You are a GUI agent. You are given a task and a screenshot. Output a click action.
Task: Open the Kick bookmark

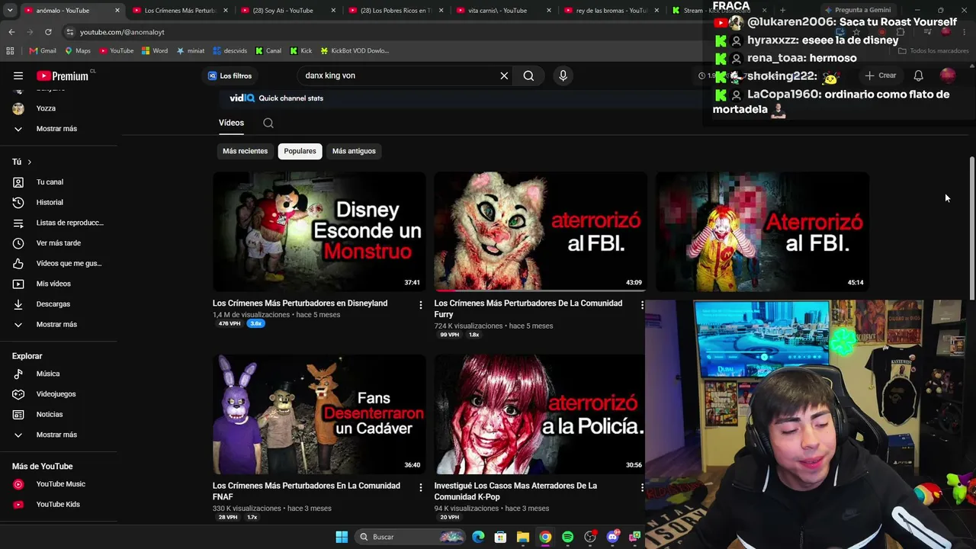(301, 51)
